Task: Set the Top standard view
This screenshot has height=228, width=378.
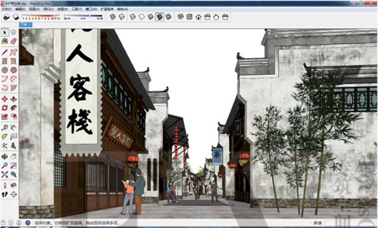Action: tap(190, 17)
